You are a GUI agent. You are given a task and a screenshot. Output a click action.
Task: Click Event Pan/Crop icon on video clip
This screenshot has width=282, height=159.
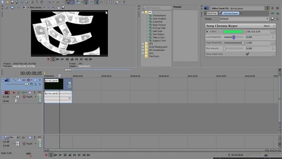click(x=70, y=83)
